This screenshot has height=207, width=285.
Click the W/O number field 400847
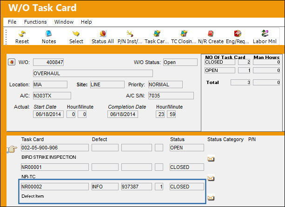48,62
